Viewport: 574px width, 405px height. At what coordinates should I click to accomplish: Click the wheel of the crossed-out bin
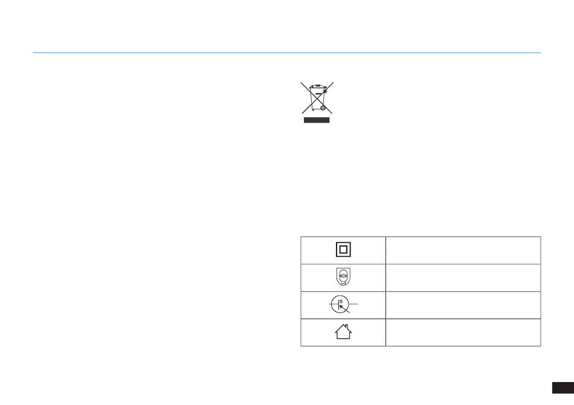pyautogui.click(x=323, y=108)
